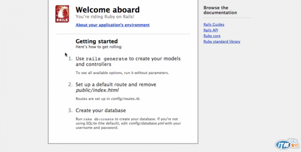
Task: Click "To see all available options" text
Action: point(122,73)
